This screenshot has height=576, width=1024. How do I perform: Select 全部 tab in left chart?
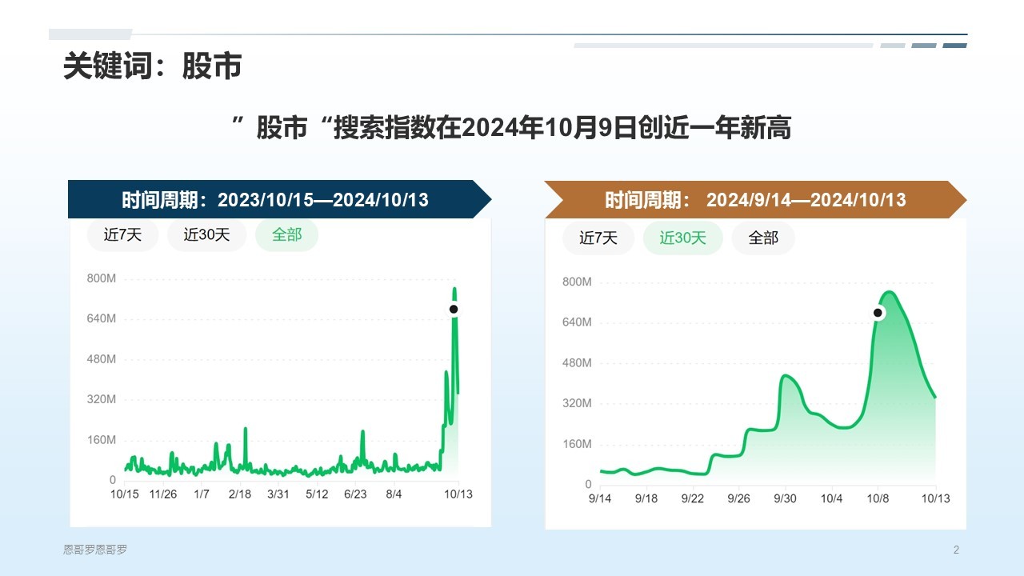tap(286, 235)
